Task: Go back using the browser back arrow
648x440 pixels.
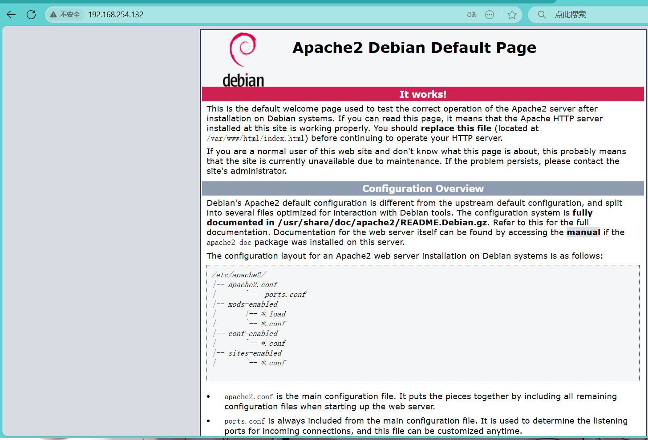Action: tap(11, 15)
